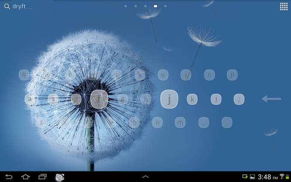Expand the bottom bar up chevron

pos(145,177)
